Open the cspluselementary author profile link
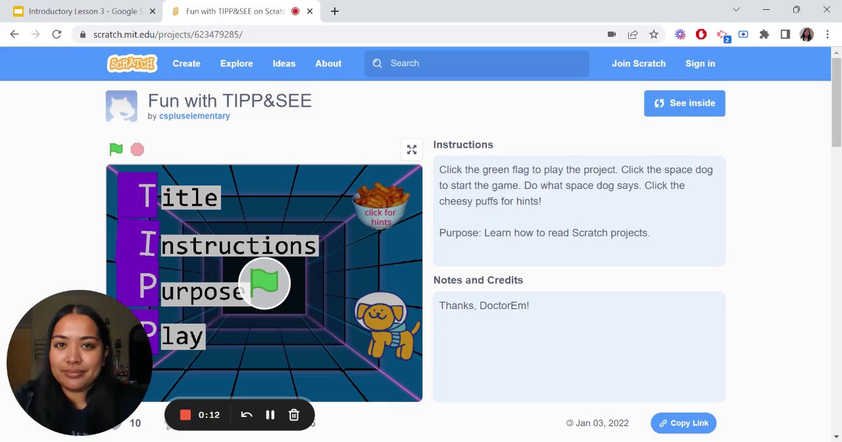842x442 pixels. coord(195,116)
